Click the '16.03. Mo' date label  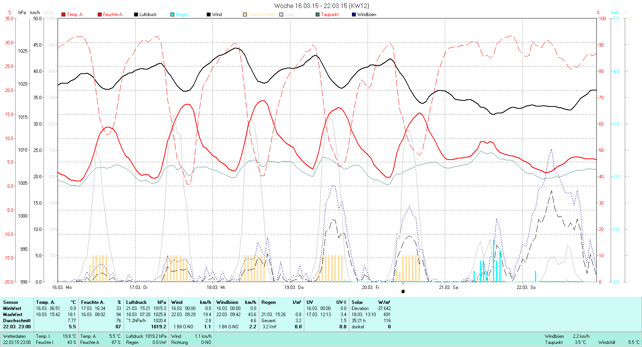[x=62, y=287]
